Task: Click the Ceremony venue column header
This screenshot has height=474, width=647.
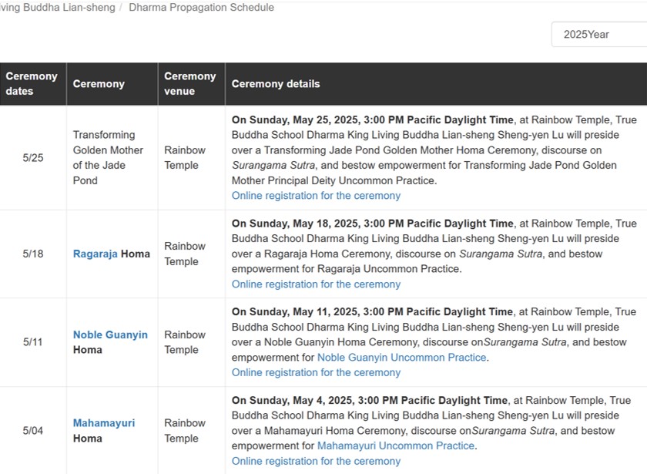Action: tap(192, 84)
